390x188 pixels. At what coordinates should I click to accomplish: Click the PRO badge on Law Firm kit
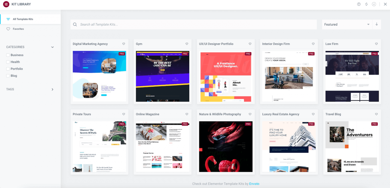coord(375,54)
